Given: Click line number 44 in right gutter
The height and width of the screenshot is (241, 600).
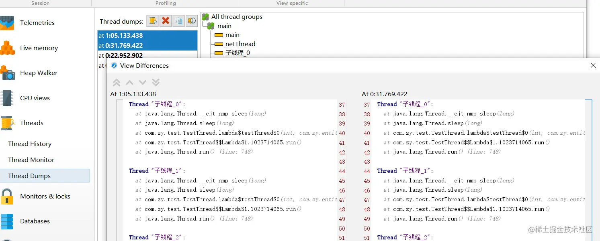Looking at the screenshot, I should point(367,171).
